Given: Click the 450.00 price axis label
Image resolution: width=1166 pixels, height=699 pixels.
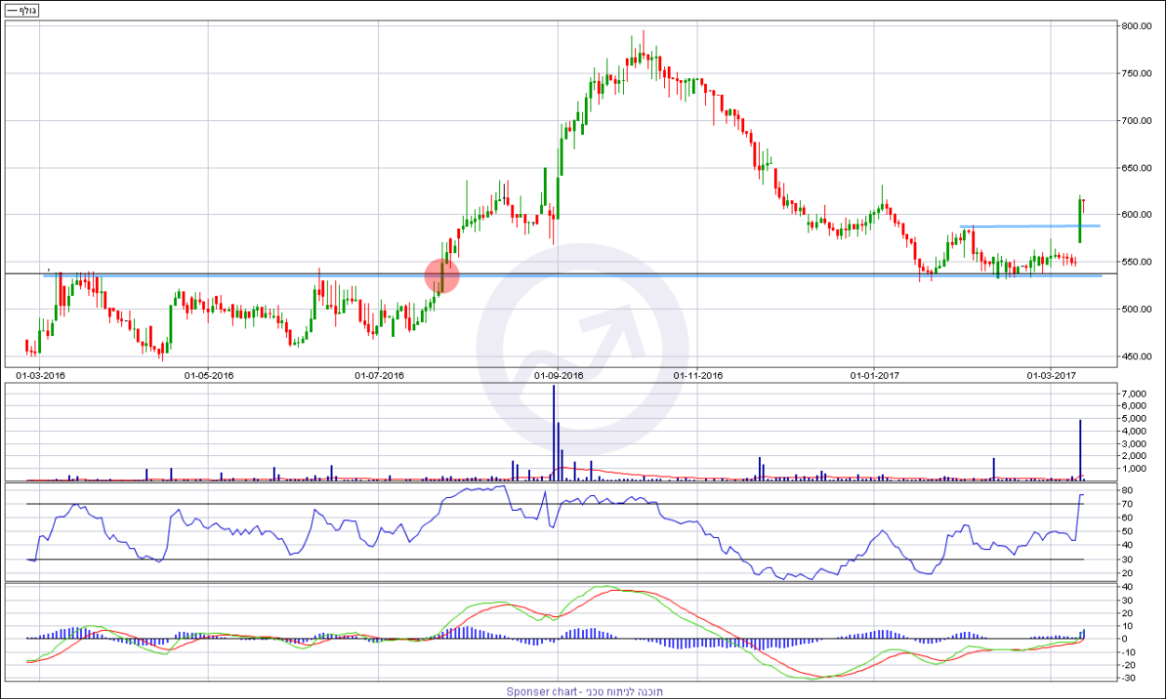Looking at the screenshot, I should click(1137, 356).
